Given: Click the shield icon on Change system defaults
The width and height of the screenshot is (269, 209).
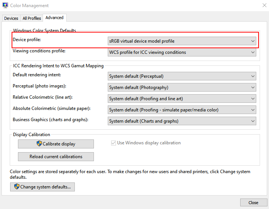Looking at the screenshot, I should [16, 186].
